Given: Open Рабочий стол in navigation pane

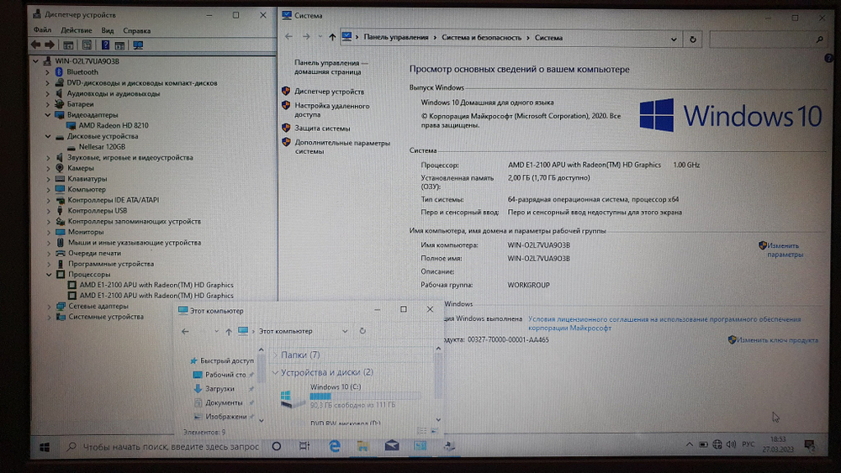Looking at the screenshot, I should tap(225, 375).
